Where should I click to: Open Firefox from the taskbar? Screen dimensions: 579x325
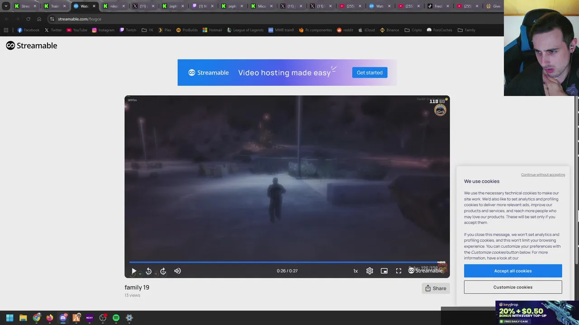click(50, 318)
